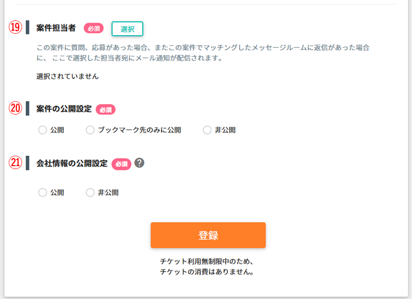Click 必須 badge beside 案件担当者
Viewport: 412px width, 299px height.
[94, 28]
